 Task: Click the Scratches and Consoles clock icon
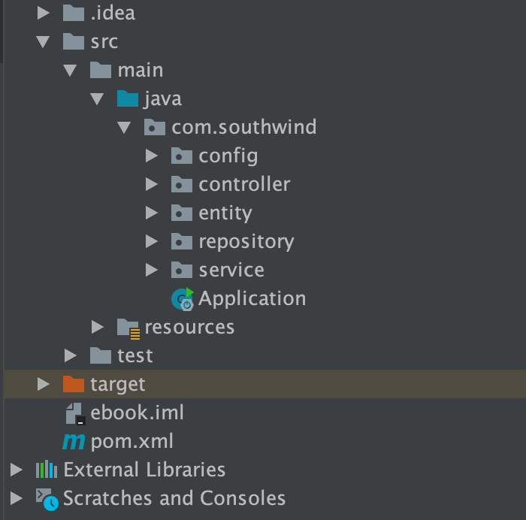click(x=47, y=498)
